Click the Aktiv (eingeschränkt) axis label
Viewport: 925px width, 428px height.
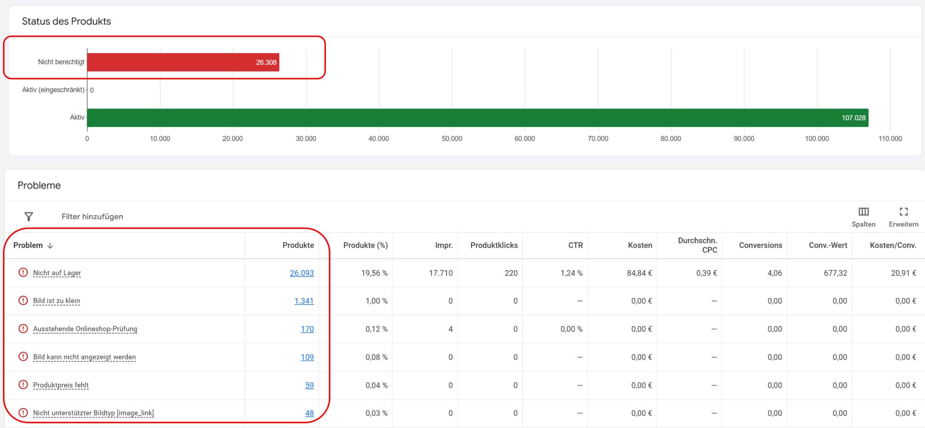pyautogui.click(x=53, y=90)
